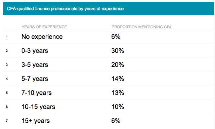Select the 10% value cell
Screen dimensions: 215x129
pos(118,107)
